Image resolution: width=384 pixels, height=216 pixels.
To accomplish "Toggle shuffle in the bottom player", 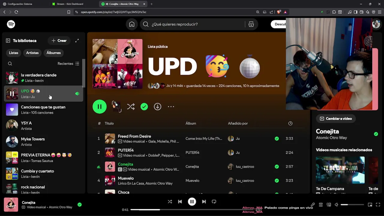I will [170, 202].
